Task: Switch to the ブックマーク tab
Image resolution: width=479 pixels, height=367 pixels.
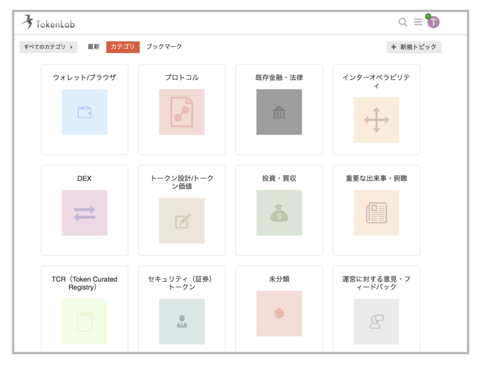Action: click(164, 47)
